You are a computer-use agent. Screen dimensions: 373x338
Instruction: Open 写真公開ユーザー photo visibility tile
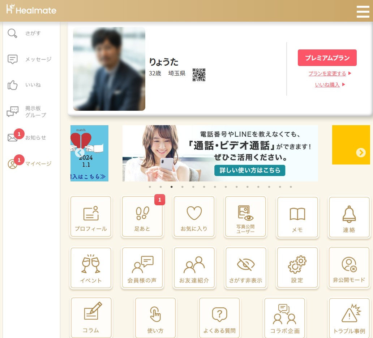(x=245, y=217)
